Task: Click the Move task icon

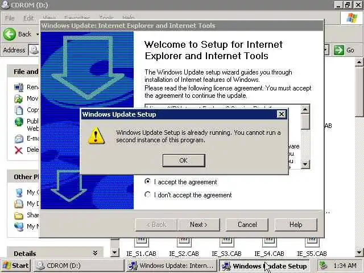Action: 19,99
